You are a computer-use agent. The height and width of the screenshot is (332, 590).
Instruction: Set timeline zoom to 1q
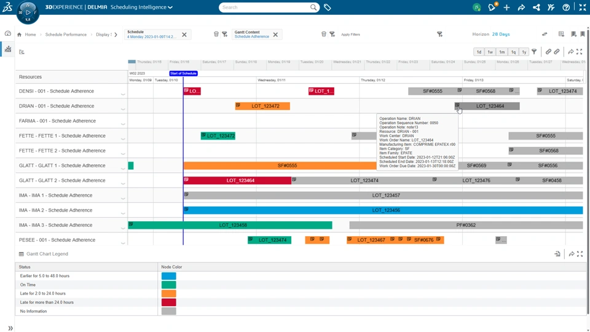513,52
